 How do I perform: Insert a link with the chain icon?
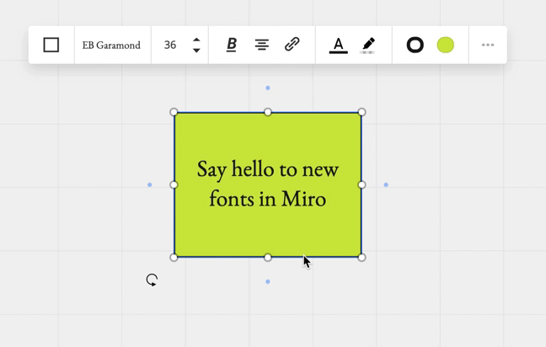click(x=292, y=45)
